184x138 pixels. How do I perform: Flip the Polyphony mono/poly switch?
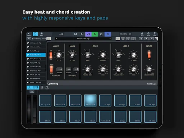(x=51, y=69)
